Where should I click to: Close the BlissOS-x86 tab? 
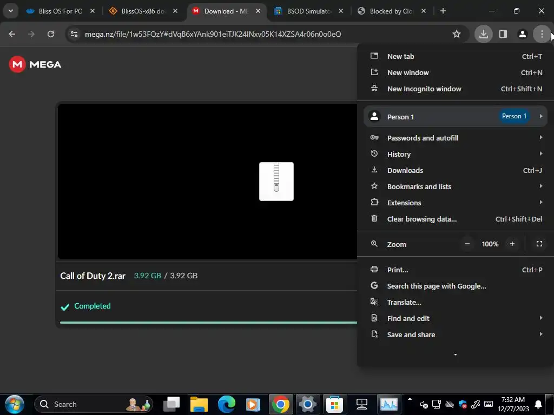click(x=175, y=11)
